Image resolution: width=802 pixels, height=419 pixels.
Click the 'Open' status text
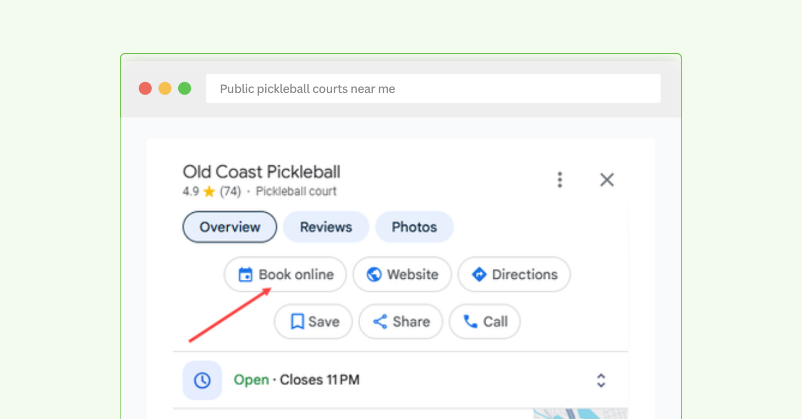[251, 380]
